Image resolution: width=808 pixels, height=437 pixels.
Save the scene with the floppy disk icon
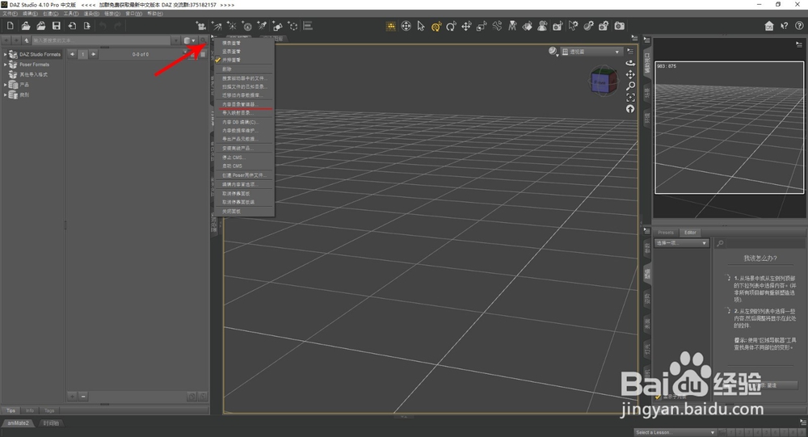(57, 26)
